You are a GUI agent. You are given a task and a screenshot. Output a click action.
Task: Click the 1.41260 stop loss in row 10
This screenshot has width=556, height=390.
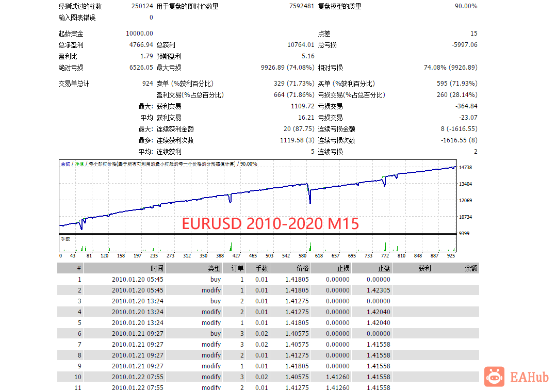pyautogui.click(x=337, y=377)
